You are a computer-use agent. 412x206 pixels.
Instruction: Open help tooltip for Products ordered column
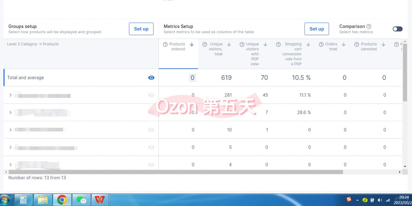click(165, 44)
